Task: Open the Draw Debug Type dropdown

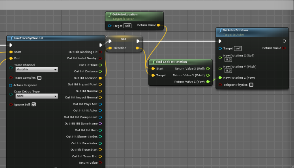Action: coord(36,96)
